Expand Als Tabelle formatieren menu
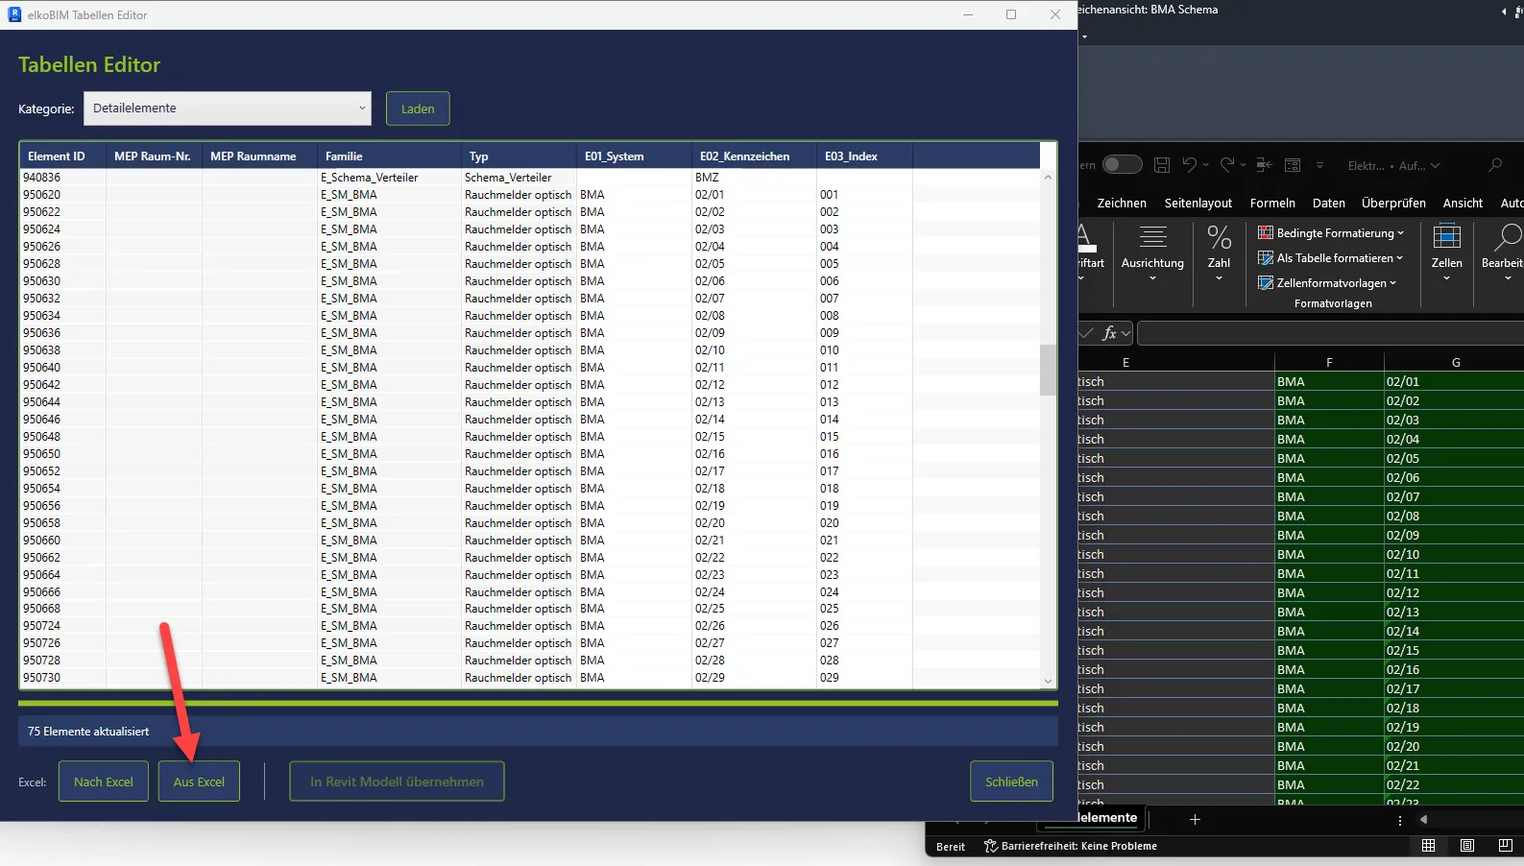 1331,258
